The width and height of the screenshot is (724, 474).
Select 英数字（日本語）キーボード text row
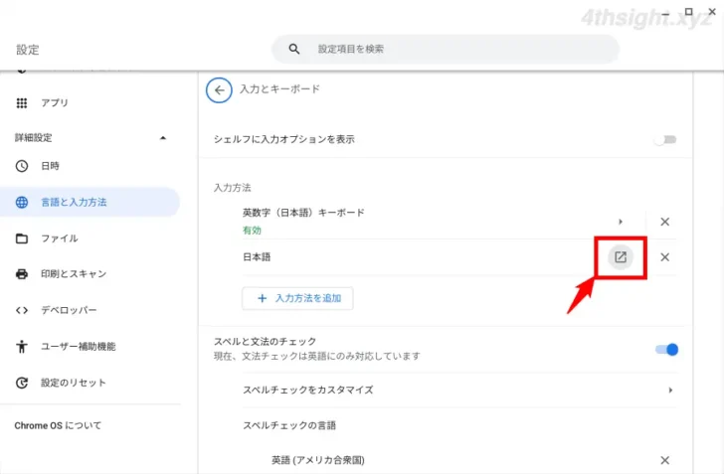303,213
